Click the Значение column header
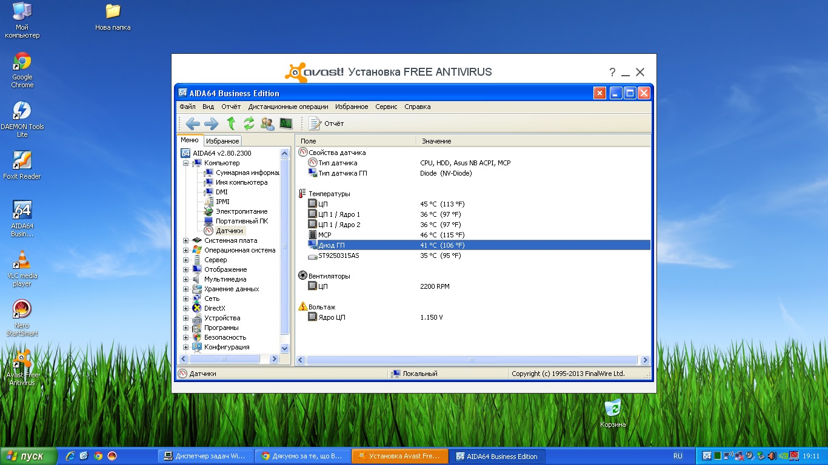This screenshot has height=465, width=828. [533, 141]
